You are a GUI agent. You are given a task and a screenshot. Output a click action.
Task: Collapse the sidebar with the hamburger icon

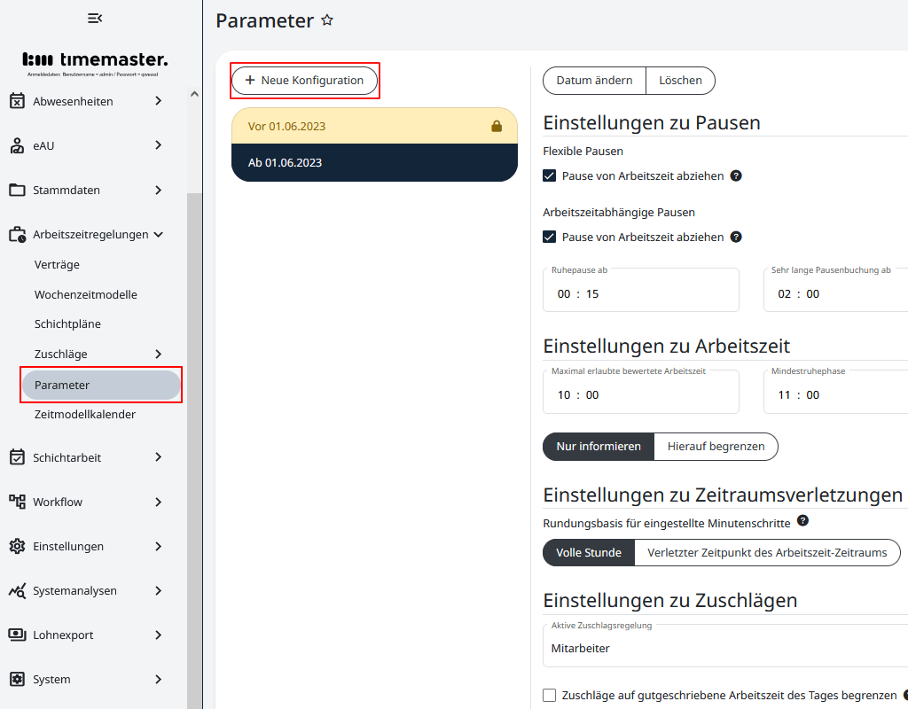coord(93,18)
